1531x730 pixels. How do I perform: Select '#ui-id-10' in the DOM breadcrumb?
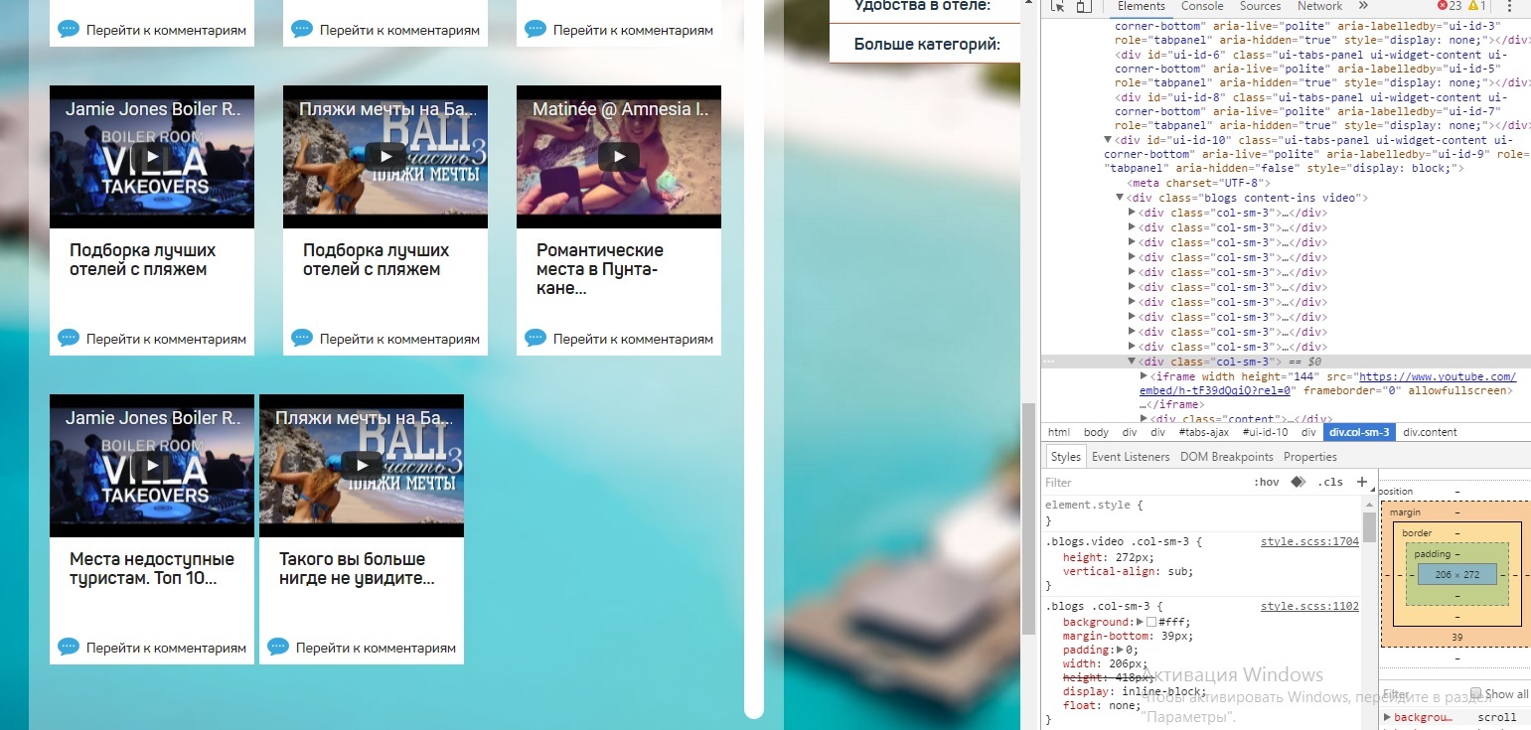point(1267,432)
